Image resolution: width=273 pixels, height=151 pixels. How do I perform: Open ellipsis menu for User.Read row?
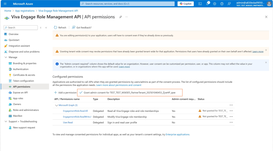pos(231,122)
